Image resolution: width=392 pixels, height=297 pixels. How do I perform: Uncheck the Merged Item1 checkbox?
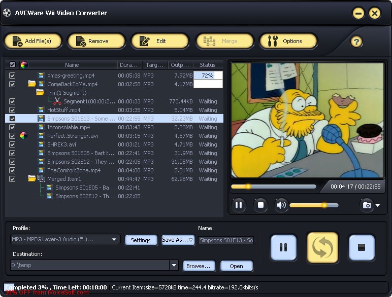pos(12,179)
